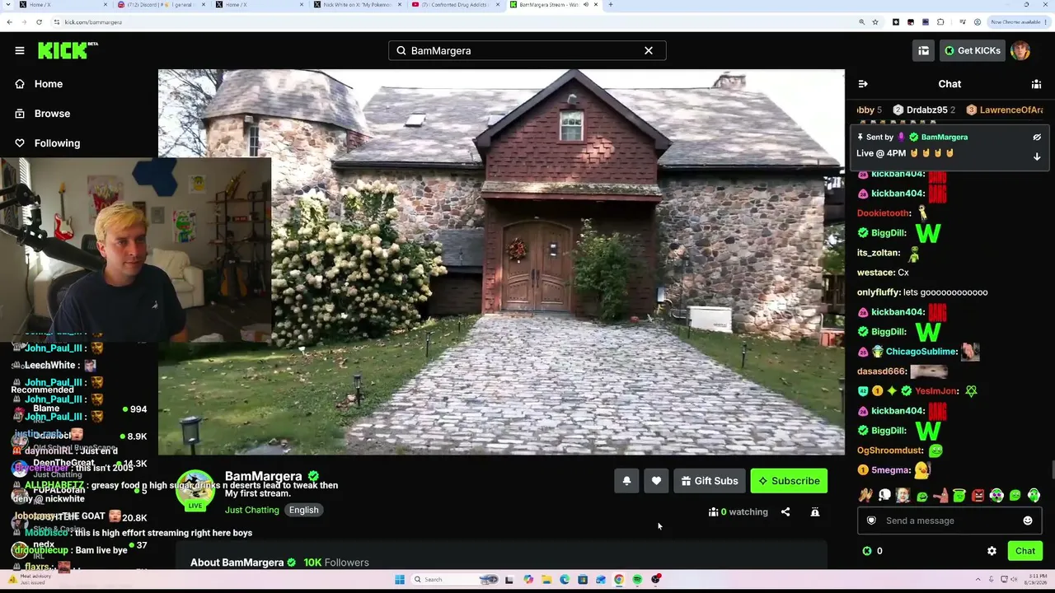The height and width of the screenshot is (593, 1055).
Task: Click username OgShroomdust in chat
Action: (889, 451)
